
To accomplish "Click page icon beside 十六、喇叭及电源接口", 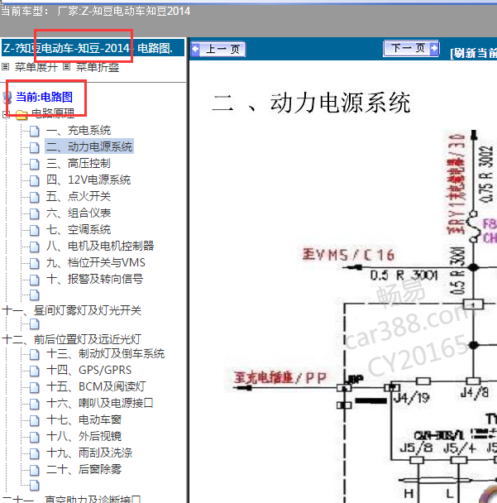I will [34, 404].
